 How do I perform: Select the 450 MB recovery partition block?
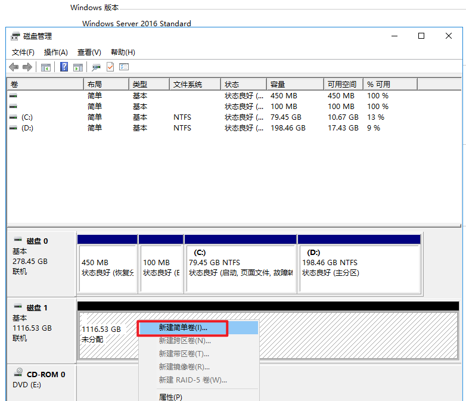coord(107,268)
